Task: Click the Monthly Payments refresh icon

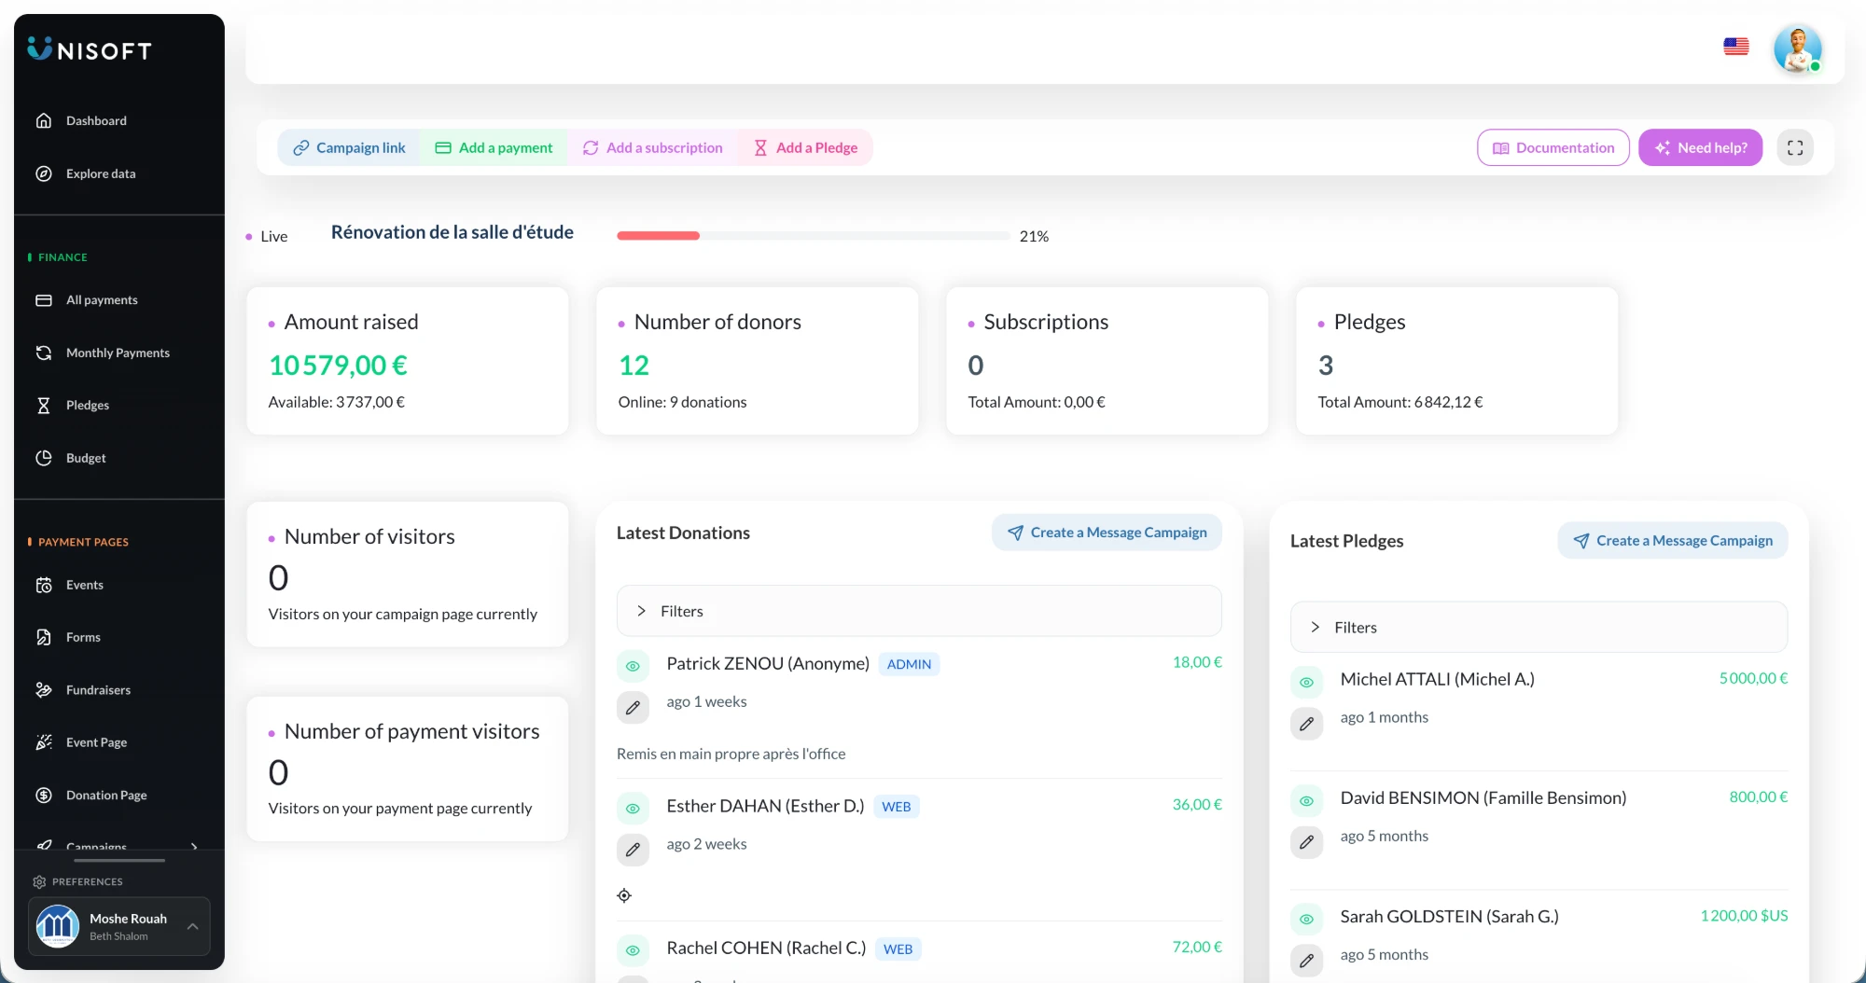Action: [44, 353]
